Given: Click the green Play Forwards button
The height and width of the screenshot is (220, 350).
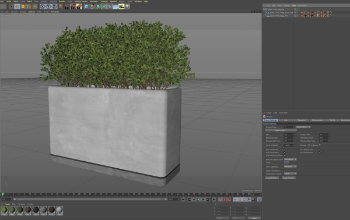Looking at the screenshot, I should (x=198, y=200).
